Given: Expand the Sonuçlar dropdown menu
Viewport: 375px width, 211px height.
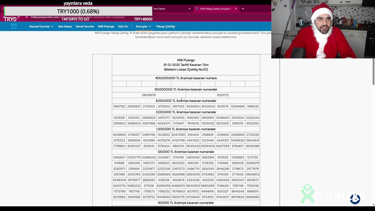Looking at the screenshot, I should (x=143, y=26).
